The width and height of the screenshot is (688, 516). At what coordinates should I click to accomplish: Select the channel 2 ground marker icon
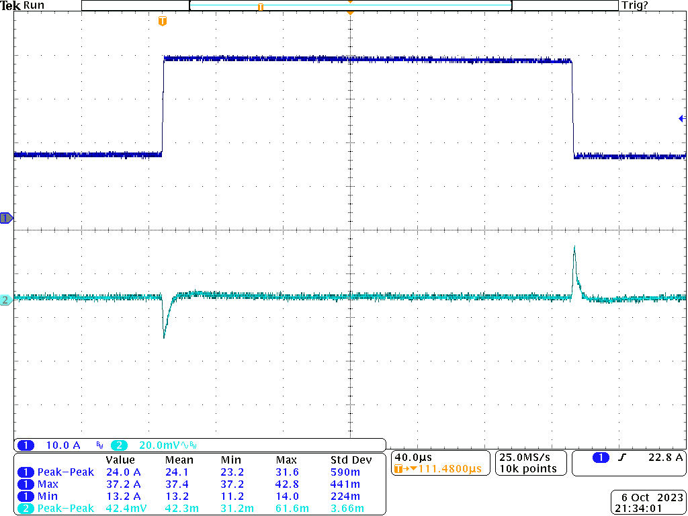(x=5, y=300)
